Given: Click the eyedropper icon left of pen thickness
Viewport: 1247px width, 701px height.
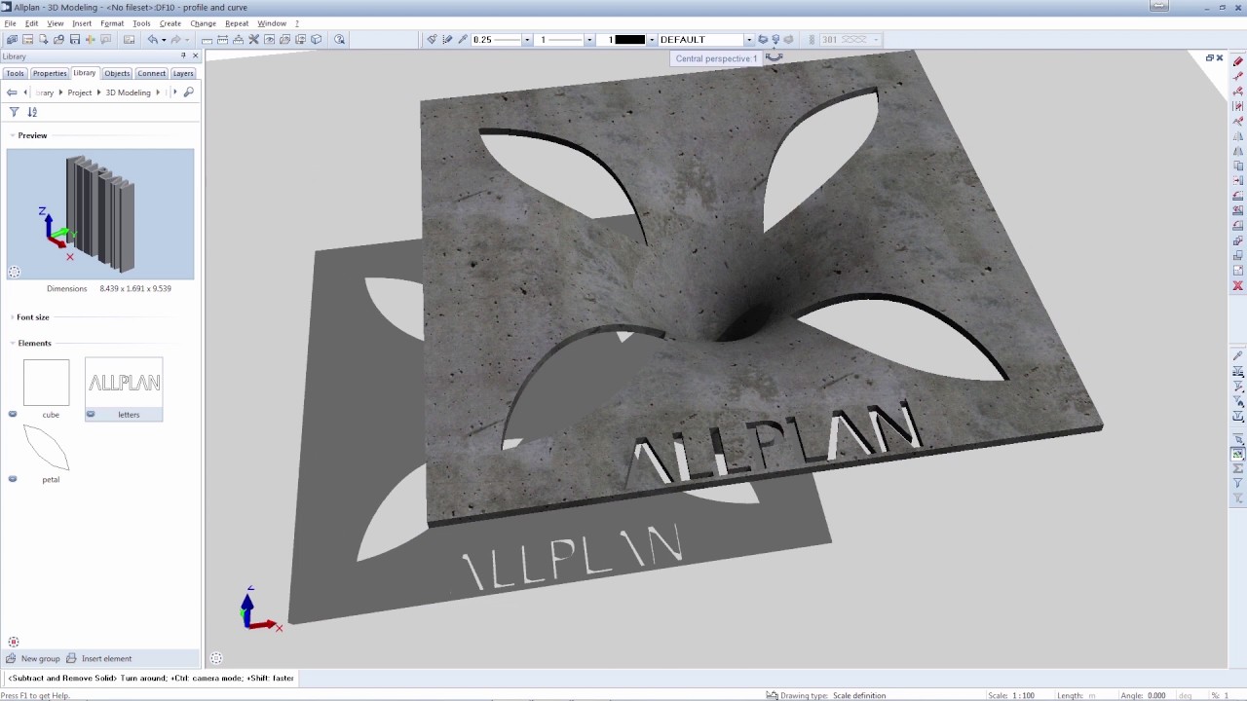Looking at the screenshot, I should [x=463, y=40].
